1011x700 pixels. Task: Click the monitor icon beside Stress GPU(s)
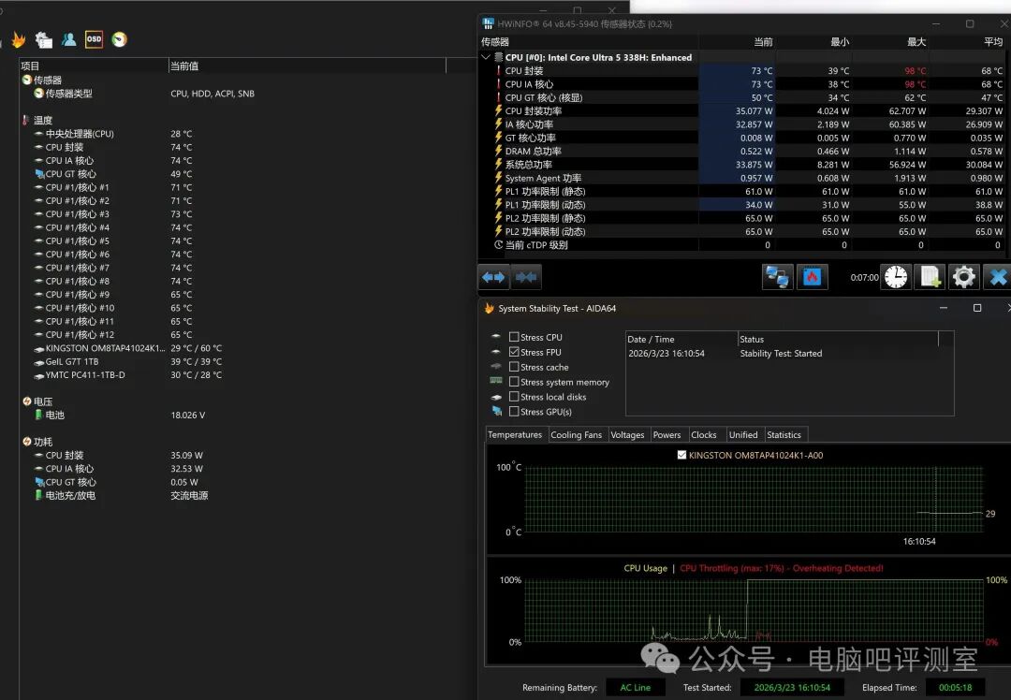(x=496, y=411)
